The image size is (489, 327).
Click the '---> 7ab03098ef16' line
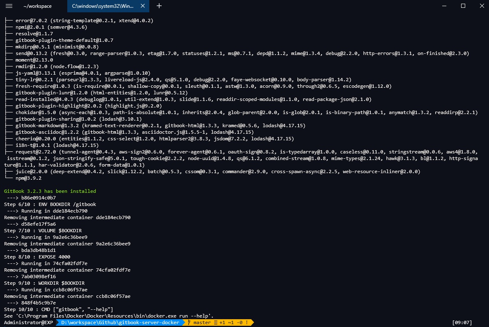click(x=31, y=277)
